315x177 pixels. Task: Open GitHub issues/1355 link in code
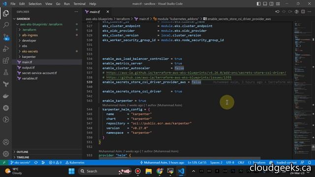[169, 78]
